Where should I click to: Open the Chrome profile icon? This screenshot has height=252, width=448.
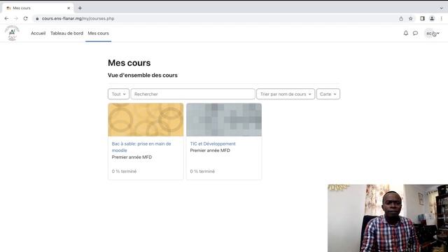[432, 19]
